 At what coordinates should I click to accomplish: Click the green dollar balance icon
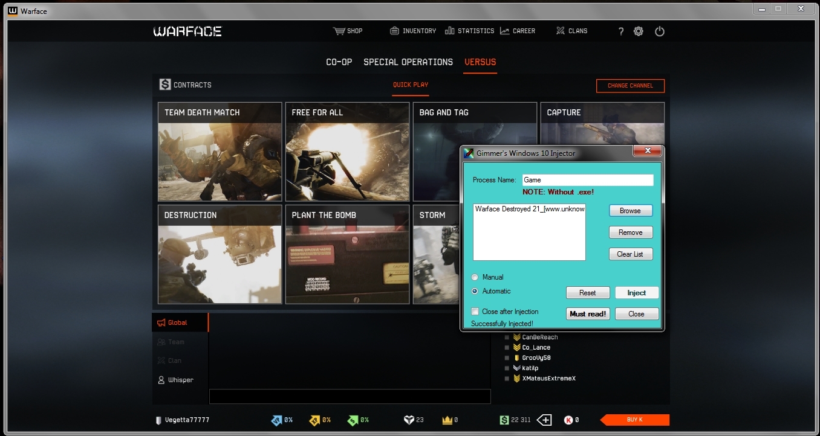tap(504, 420)
